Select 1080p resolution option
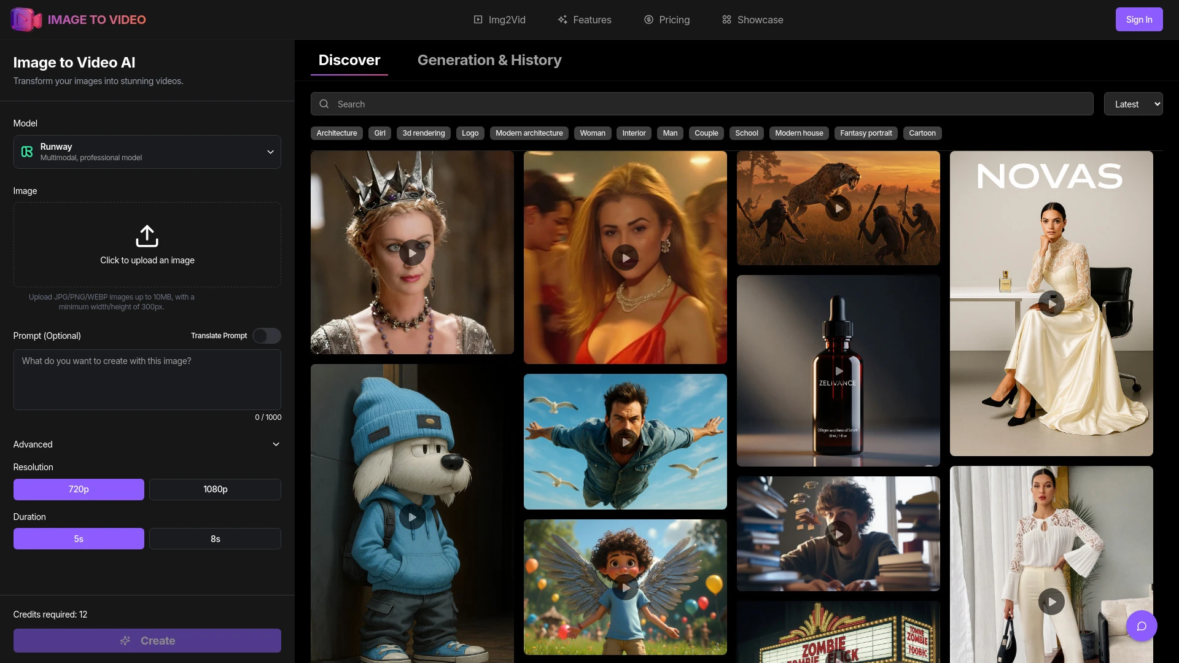Viewport: 1179px width, 663px height. click(x=215, y=489)
